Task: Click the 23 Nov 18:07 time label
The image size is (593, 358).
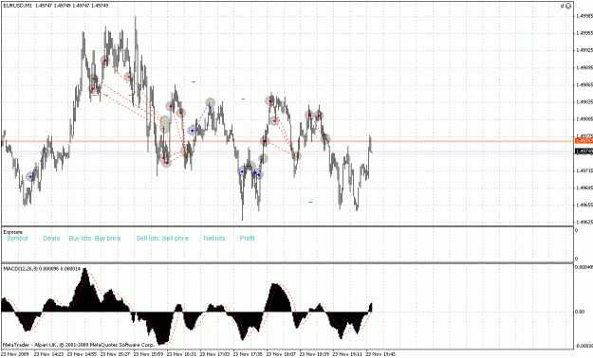Action: tap(281, 354)
